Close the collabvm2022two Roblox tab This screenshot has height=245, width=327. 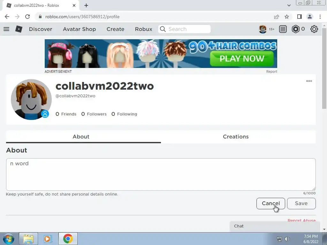pyautogui.click(x=74, y=5)
